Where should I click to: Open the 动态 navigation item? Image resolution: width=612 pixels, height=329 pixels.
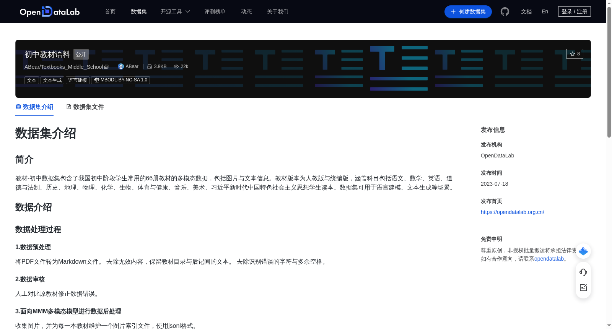246,11
